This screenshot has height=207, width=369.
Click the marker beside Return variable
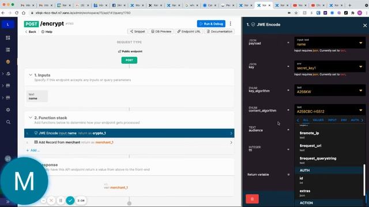(x=288, y=174)
